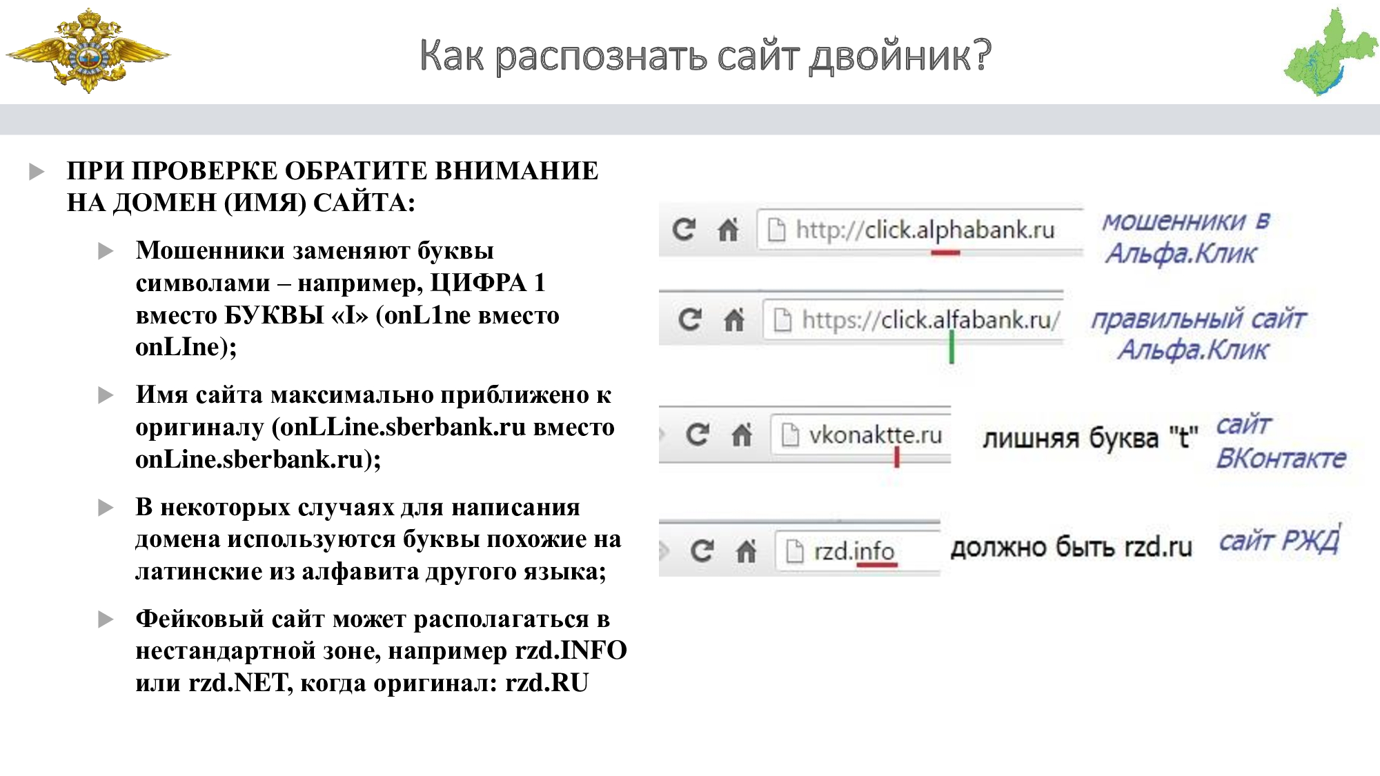
Task: Click reload icon in alphabank browser bar
Action: pyautogui.click(x=684, y=229)
